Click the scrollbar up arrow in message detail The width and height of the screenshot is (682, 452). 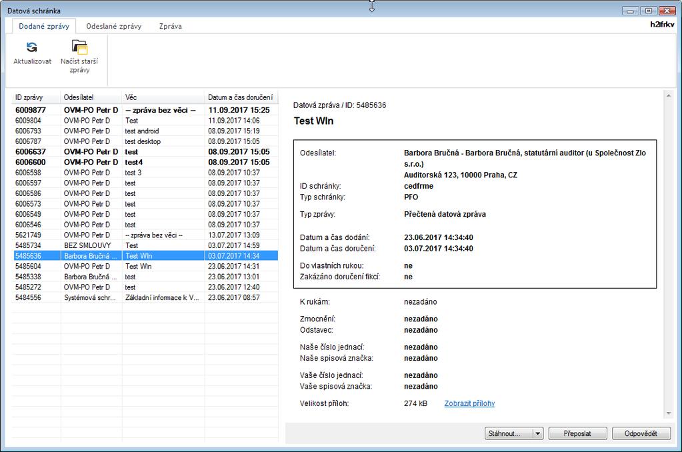pos(669,96)
